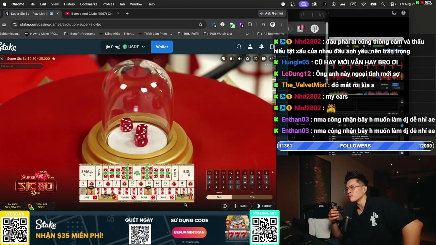This screenshot has height=245, width=436.
Task: Open the macOS Apple menu
Action: tap(4, 4)
